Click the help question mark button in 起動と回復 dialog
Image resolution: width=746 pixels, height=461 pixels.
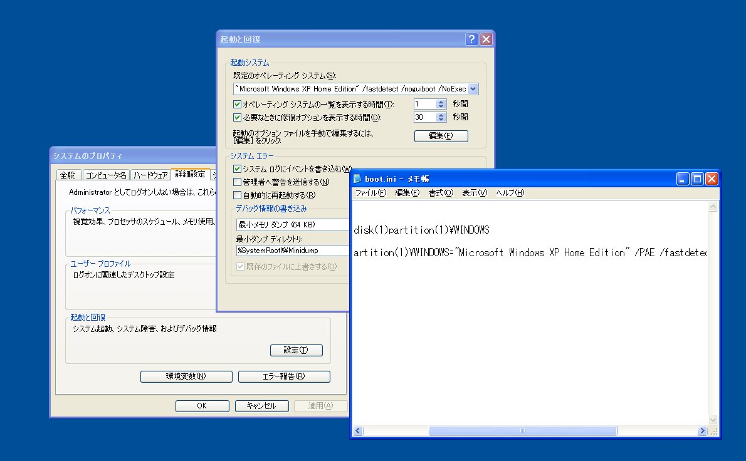click(x=471, y=39)
